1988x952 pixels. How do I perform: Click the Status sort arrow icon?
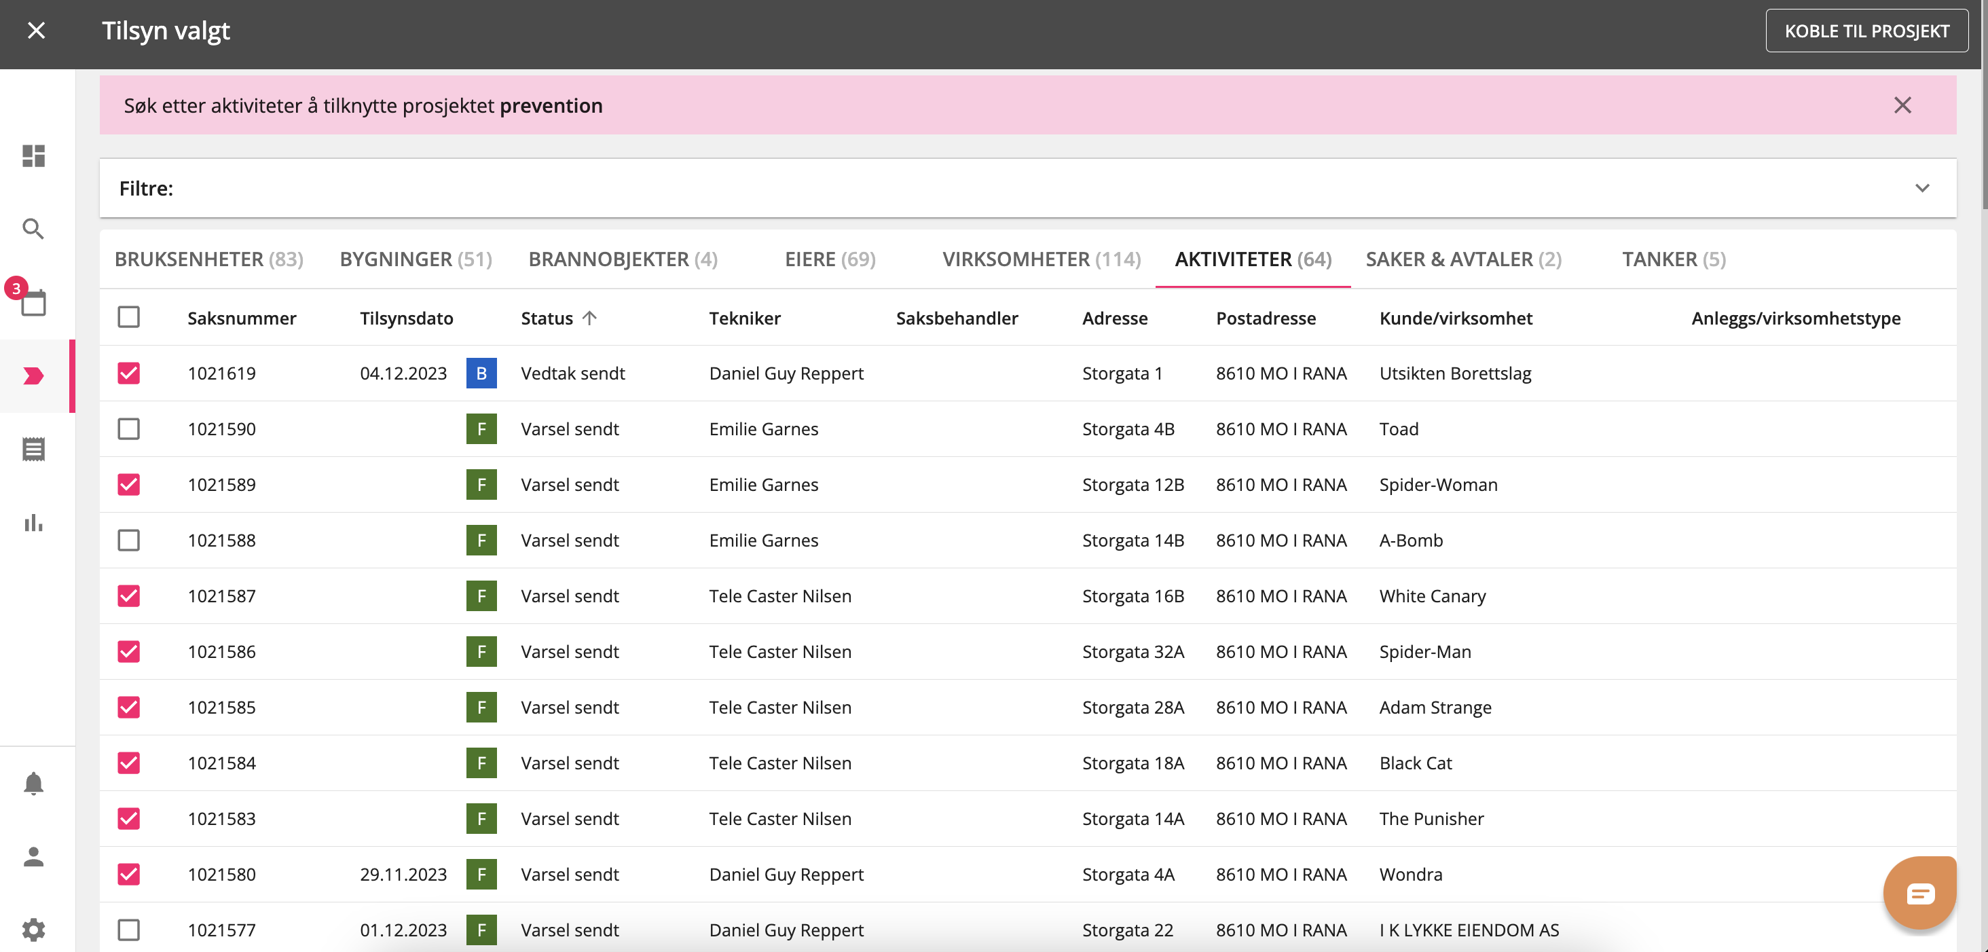pyautogui.click(x=589, y=318)
